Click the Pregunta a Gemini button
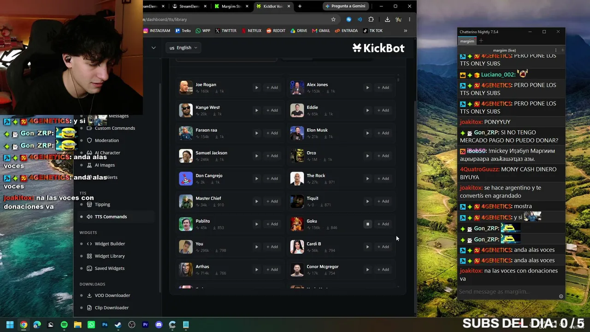The width and height of the screenshot is (590, 332). (345, 6)
